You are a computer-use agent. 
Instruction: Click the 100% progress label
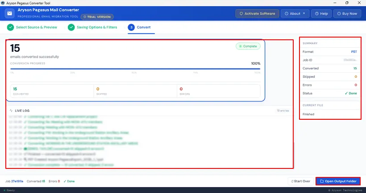point(256,63)
